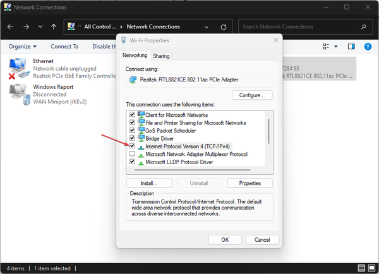Uncheck QoS Packet Scheduler checkbox
This screenshot has width=379, height=274.
pos(132,130)
